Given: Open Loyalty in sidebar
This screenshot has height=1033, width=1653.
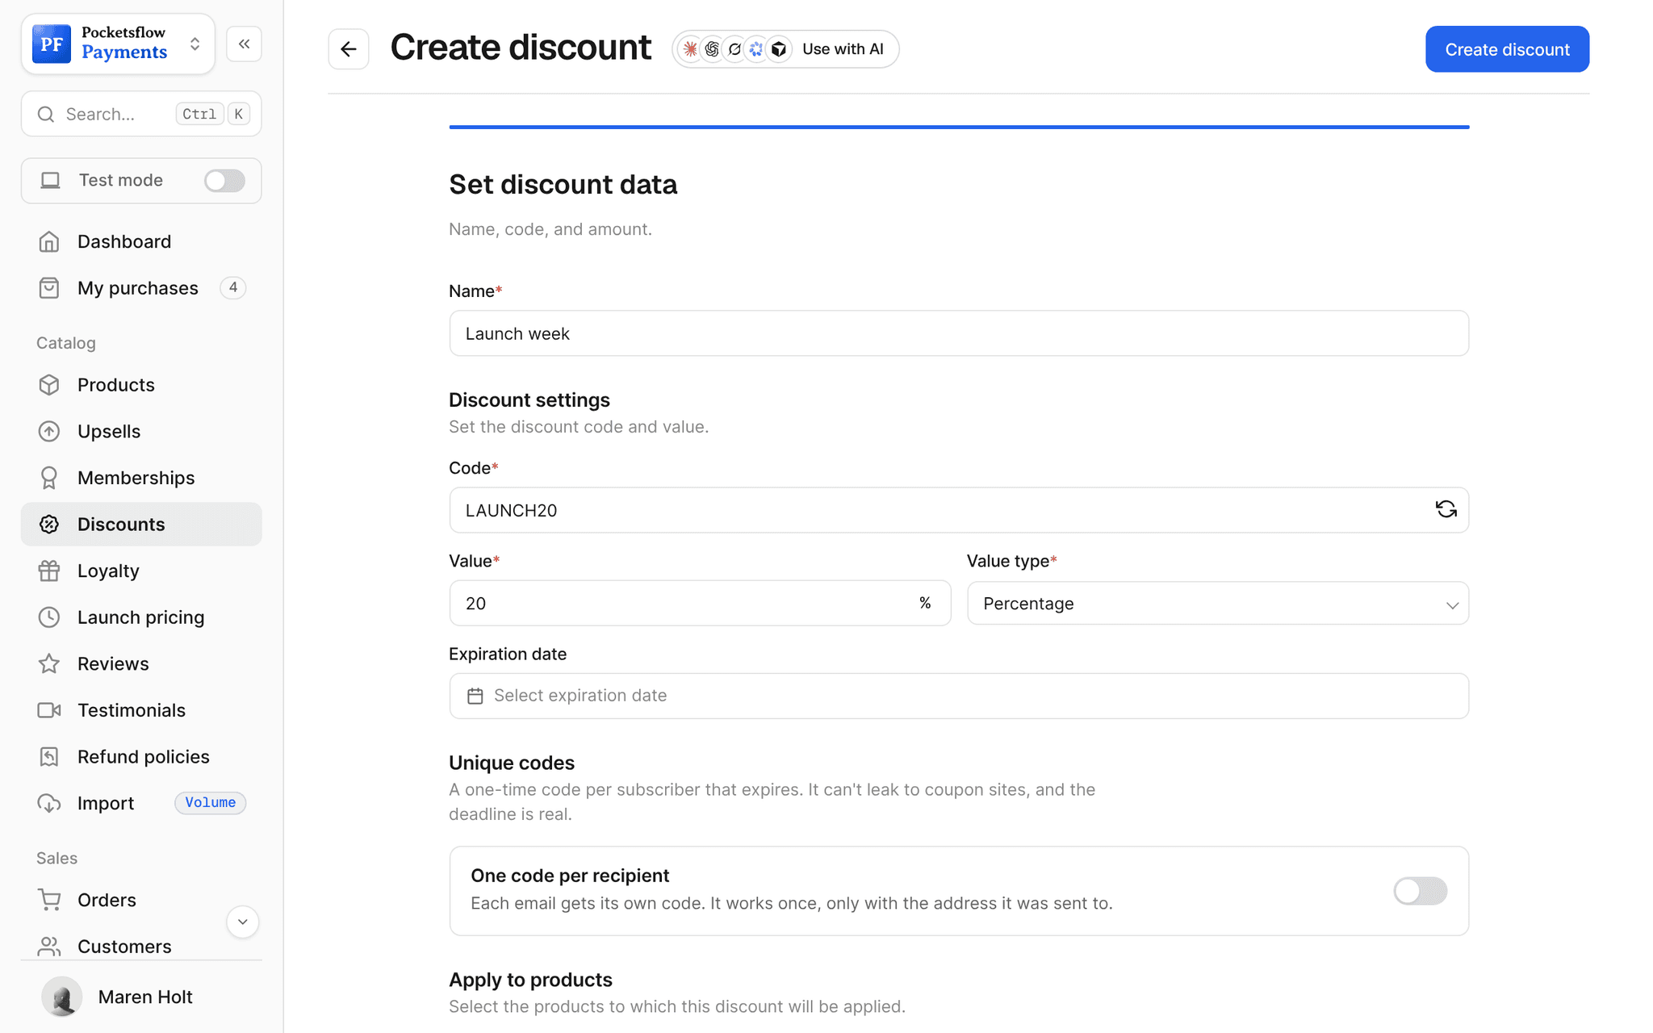Looking at the screenshot, I should 141,571.
